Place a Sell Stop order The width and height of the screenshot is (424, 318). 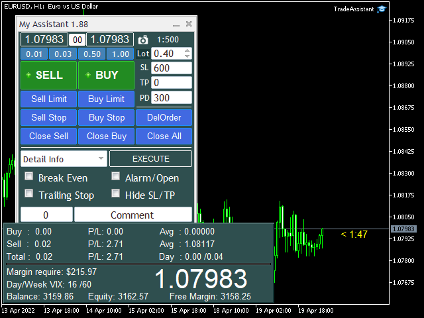click(49, 118)
